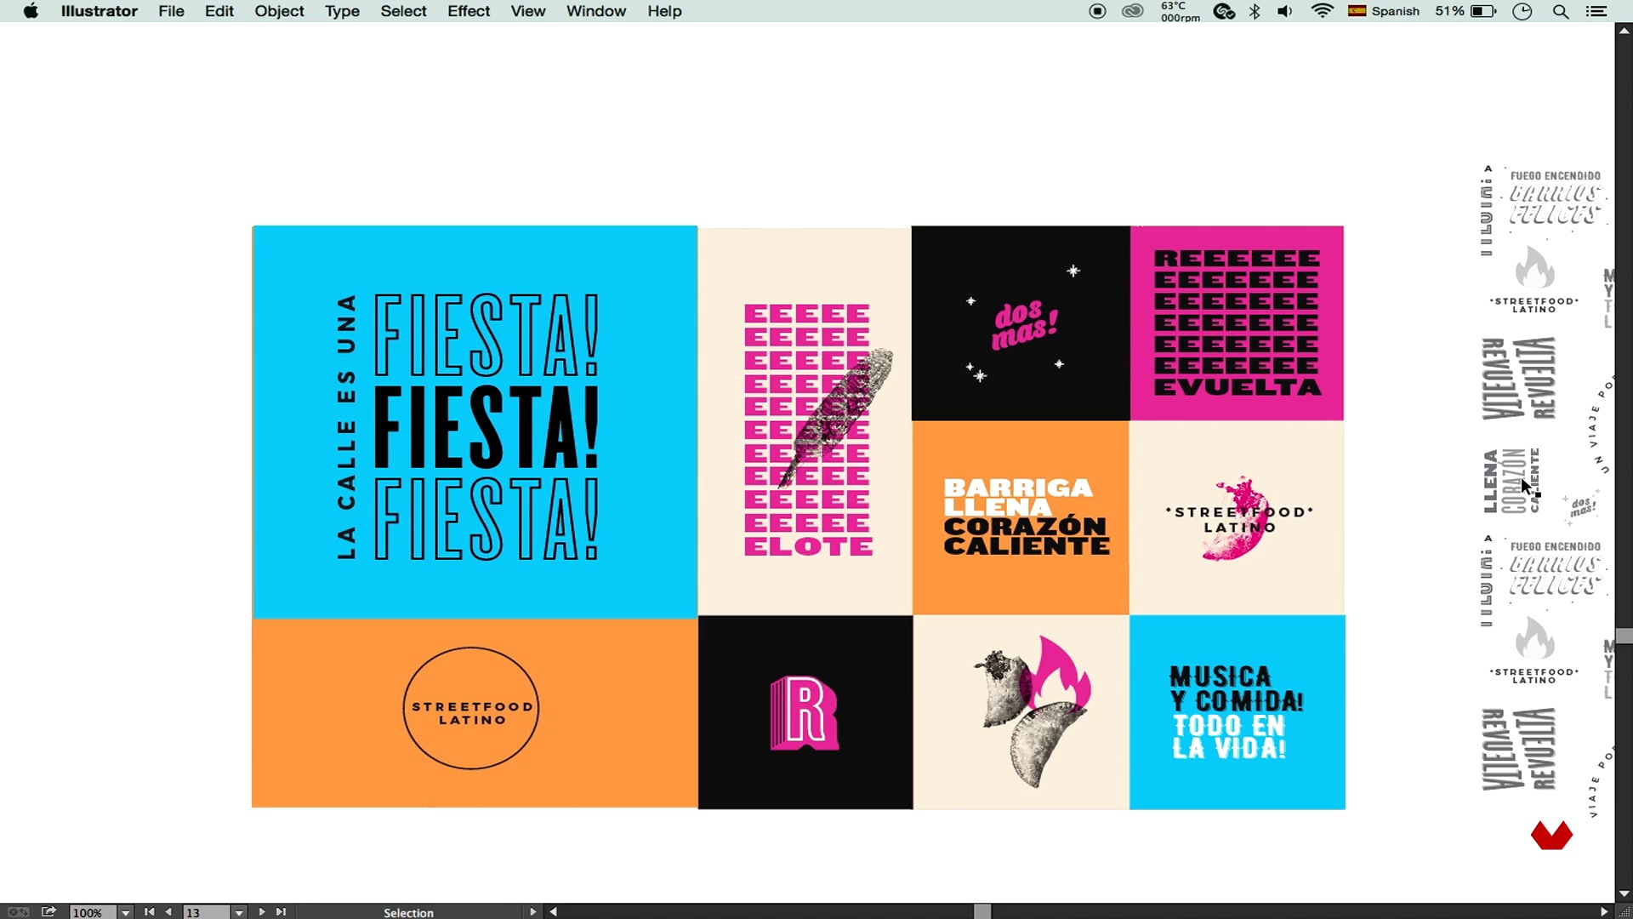
Task: Open the Wi-Fi menu
Action: [1323, 11]
